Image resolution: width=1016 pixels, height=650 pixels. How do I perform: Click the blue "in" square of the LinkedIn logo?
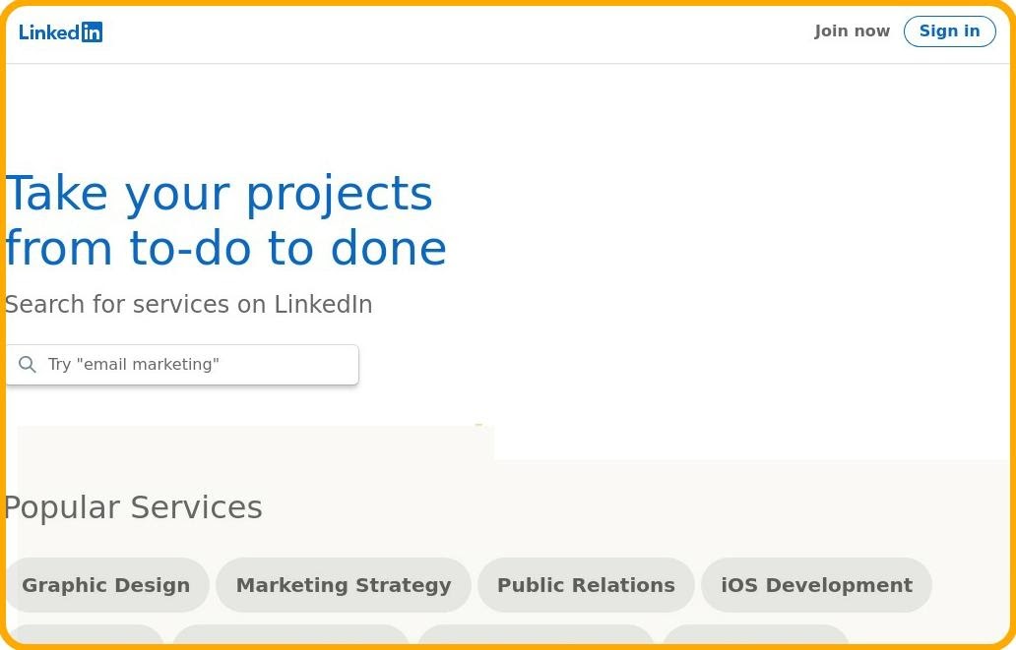coord(92,32)
